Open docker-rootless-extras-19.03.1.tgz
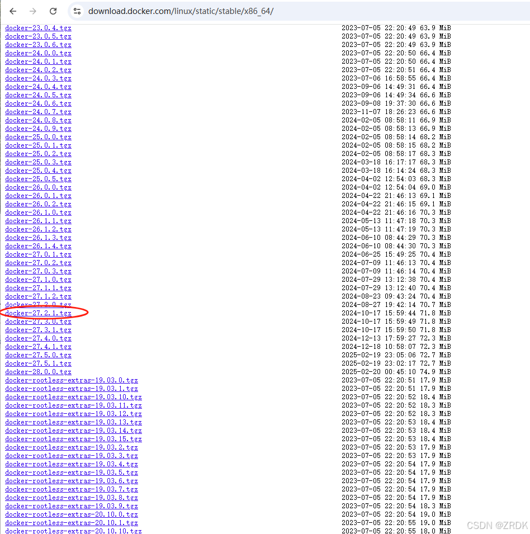The image size is (530, 534). click(72, 389)
